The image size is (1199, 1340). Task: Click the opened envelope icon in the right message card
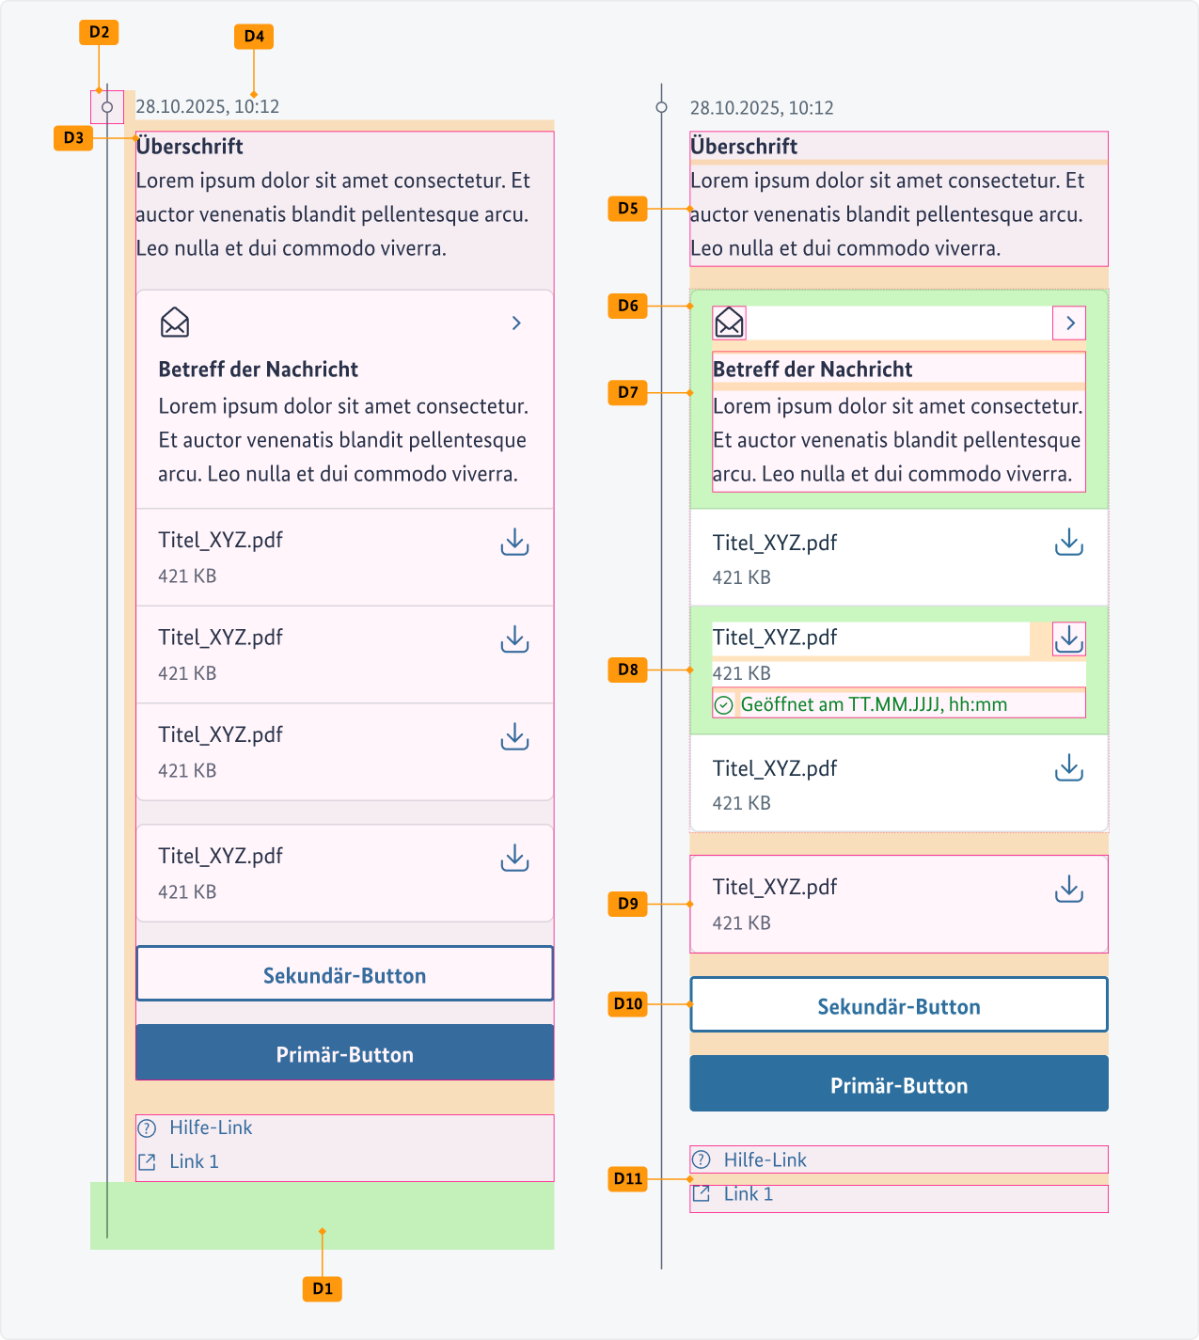coord(729,323)
